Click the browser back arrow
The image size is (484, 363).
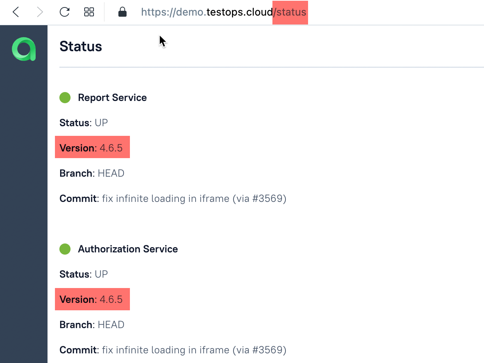point(16,12)
